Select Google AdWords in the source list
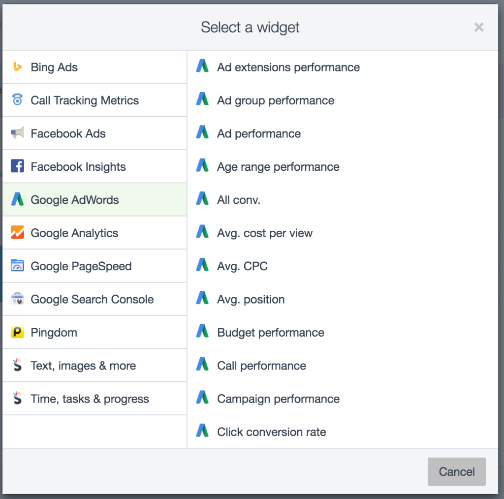Viewport: 504px width, 499px height. [x=75, y=200]
